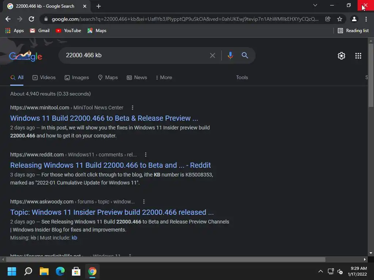Open the tab search dropdown arrow
Viewport: 374px width, 280px height.
(x=315, y=5)
